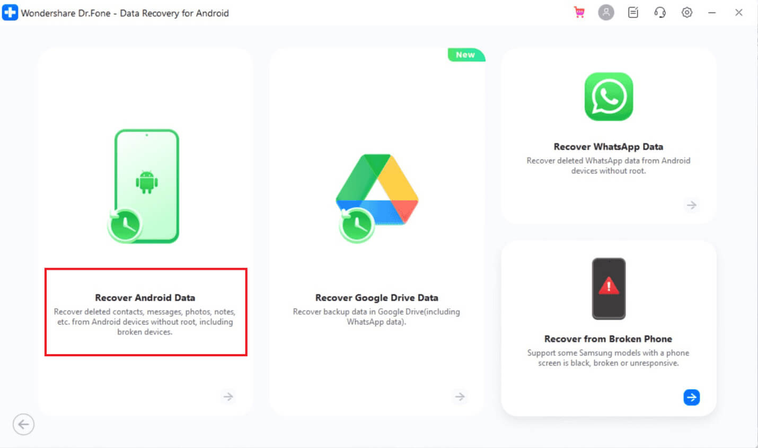Select the Recover WhatsApp Data title
Screen dimensions: 758x448
(609, 146)
